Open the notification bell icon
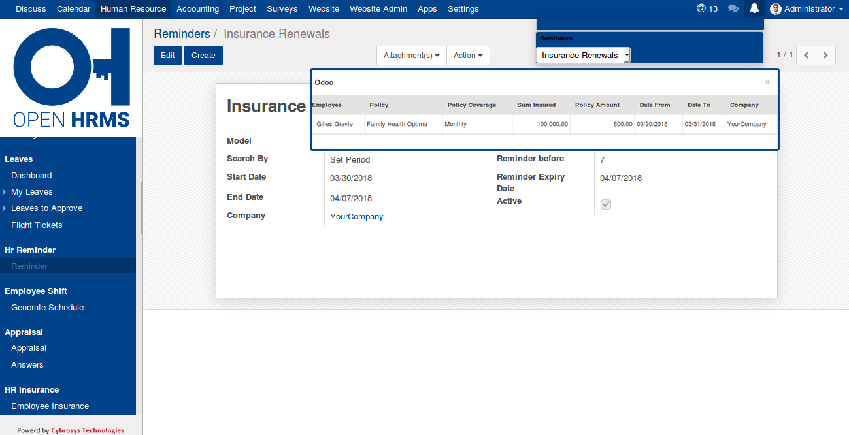The width and height of the screenshot is (849, 435). [754, 8]
